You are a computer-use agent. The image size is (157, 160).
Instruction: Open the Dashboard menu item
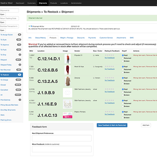tap(20, 3)
